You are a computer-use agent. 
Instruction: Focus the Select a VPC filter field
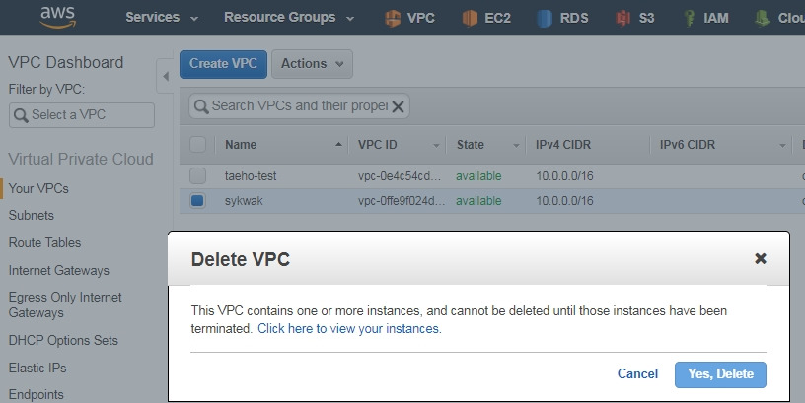[x=82, y=115]
